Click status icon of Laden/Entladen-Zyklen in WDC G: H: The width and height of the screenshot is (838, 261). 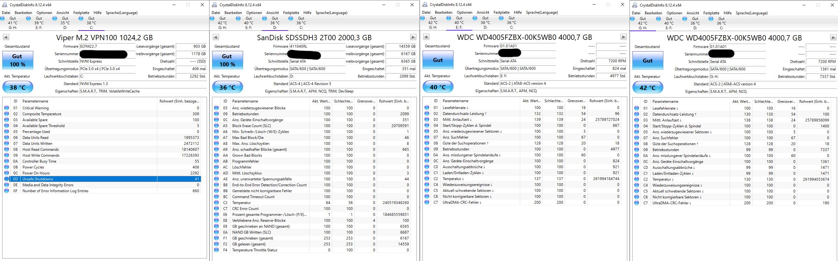[637, 173]
